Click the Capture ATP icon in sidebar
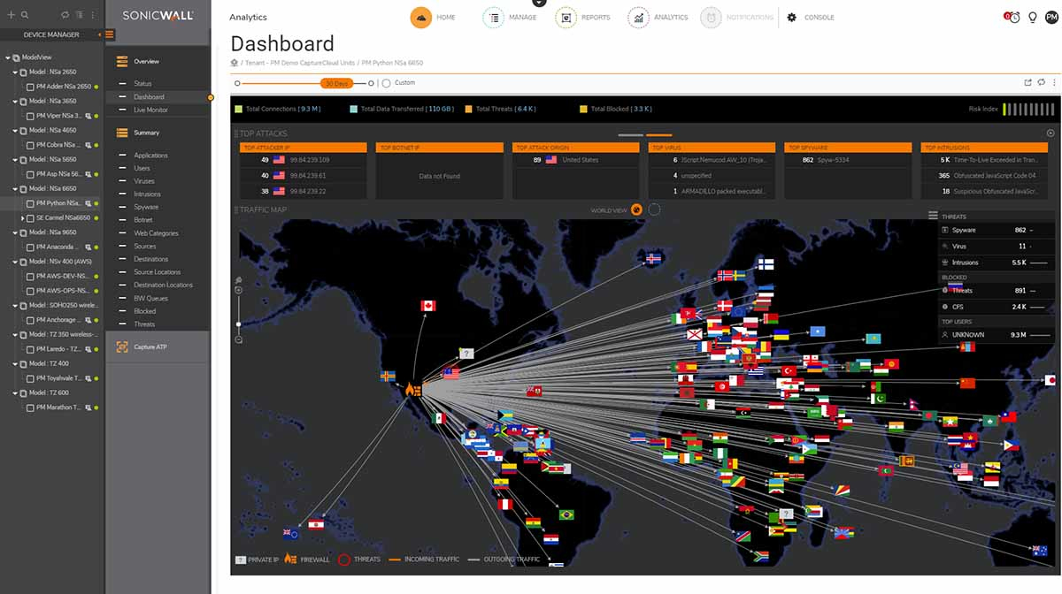The height and width of the screenshot is (594, 1062). click(122, 347)
